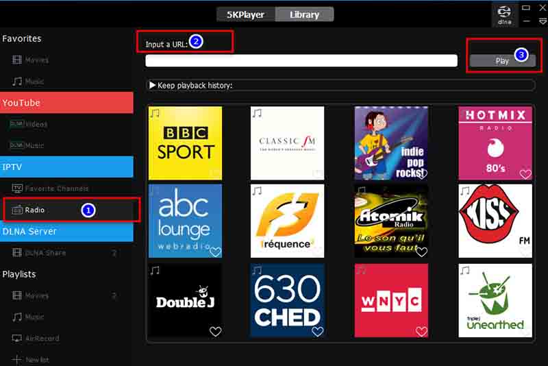
Task: Click the 'Input a URL:' label
Action: click(x=166, y=45)
